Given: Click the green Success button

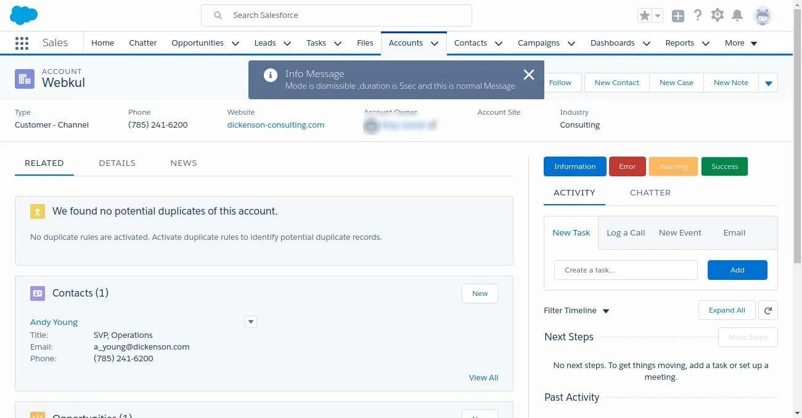Looking at the screenshot, I should pos(724,166).
